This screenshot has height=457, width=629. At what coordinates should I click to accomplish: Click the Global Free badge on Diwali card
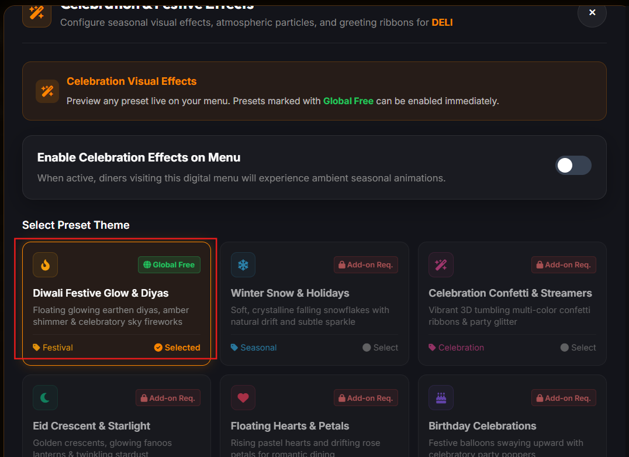[x=169, y=264]
